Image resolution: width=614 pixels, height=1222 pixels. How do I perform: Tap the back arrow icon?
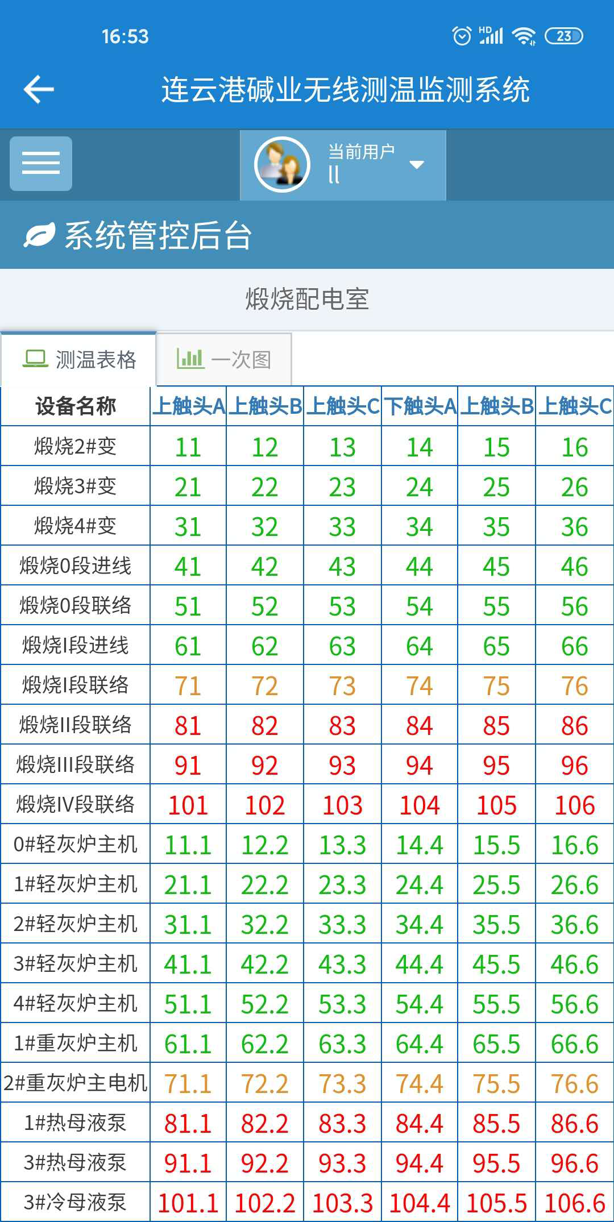coord(39,89)
